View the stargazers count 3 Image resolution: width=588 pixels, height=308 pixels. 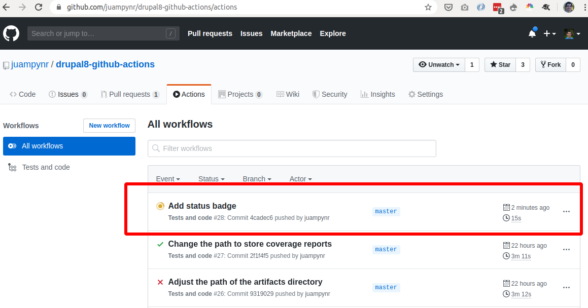tap(523, 65)
